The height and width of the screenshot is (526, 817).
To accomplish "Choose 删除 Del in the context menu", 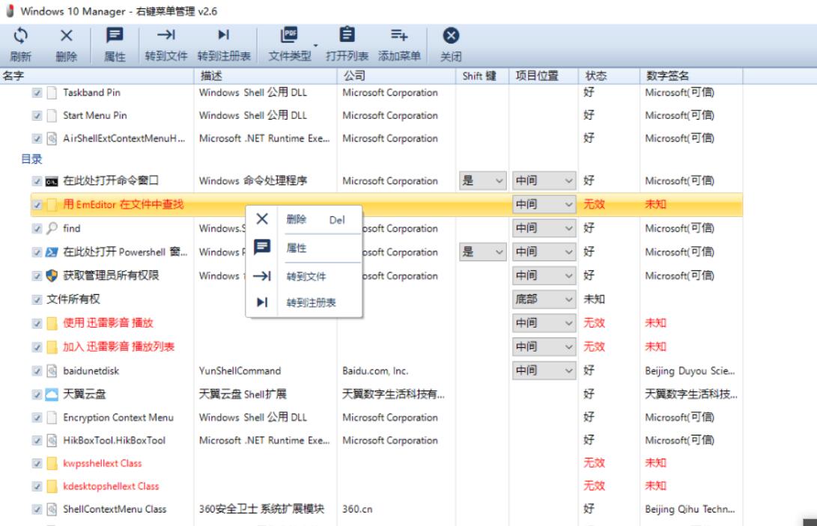I will pos(304,220).
